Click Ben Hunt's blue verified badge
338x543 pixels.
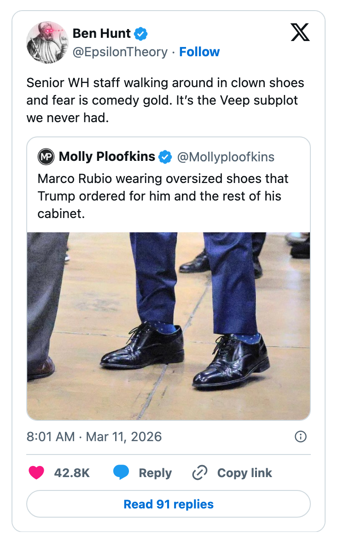pyautogui.click(x=141, y=34)
